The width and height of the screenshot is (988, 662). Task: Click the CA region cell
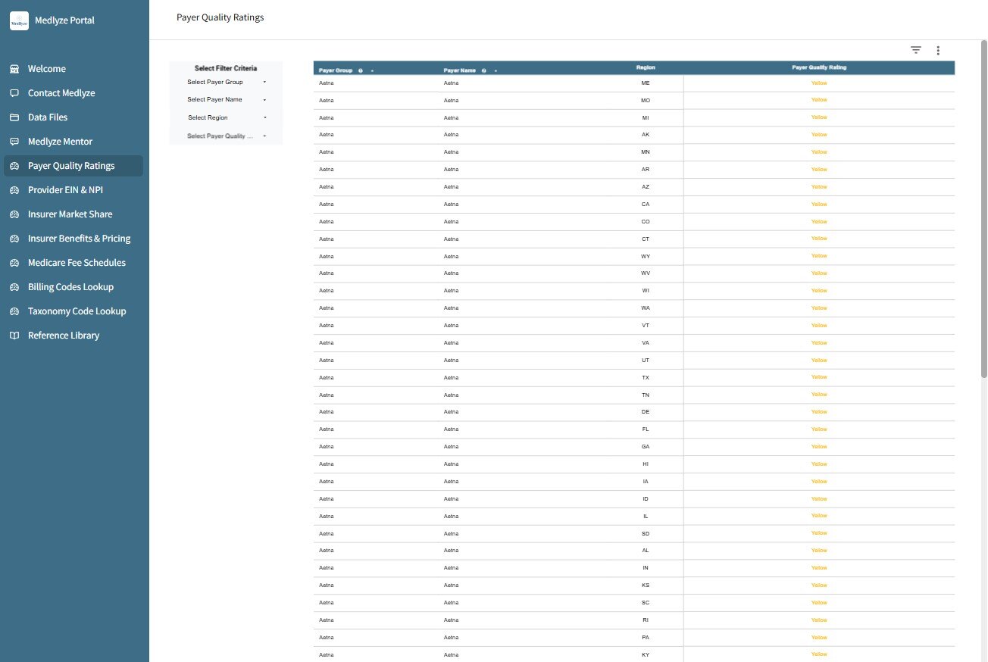[x=646, y=205]
